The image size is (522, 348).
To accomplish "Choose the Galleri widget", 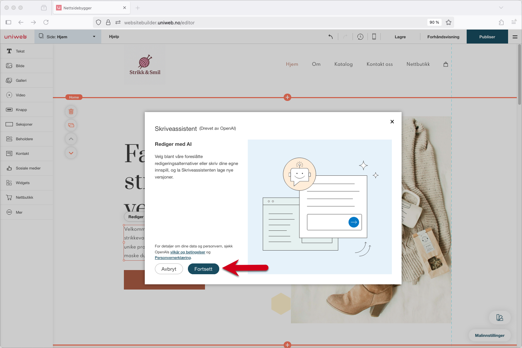I will (26, 80).
